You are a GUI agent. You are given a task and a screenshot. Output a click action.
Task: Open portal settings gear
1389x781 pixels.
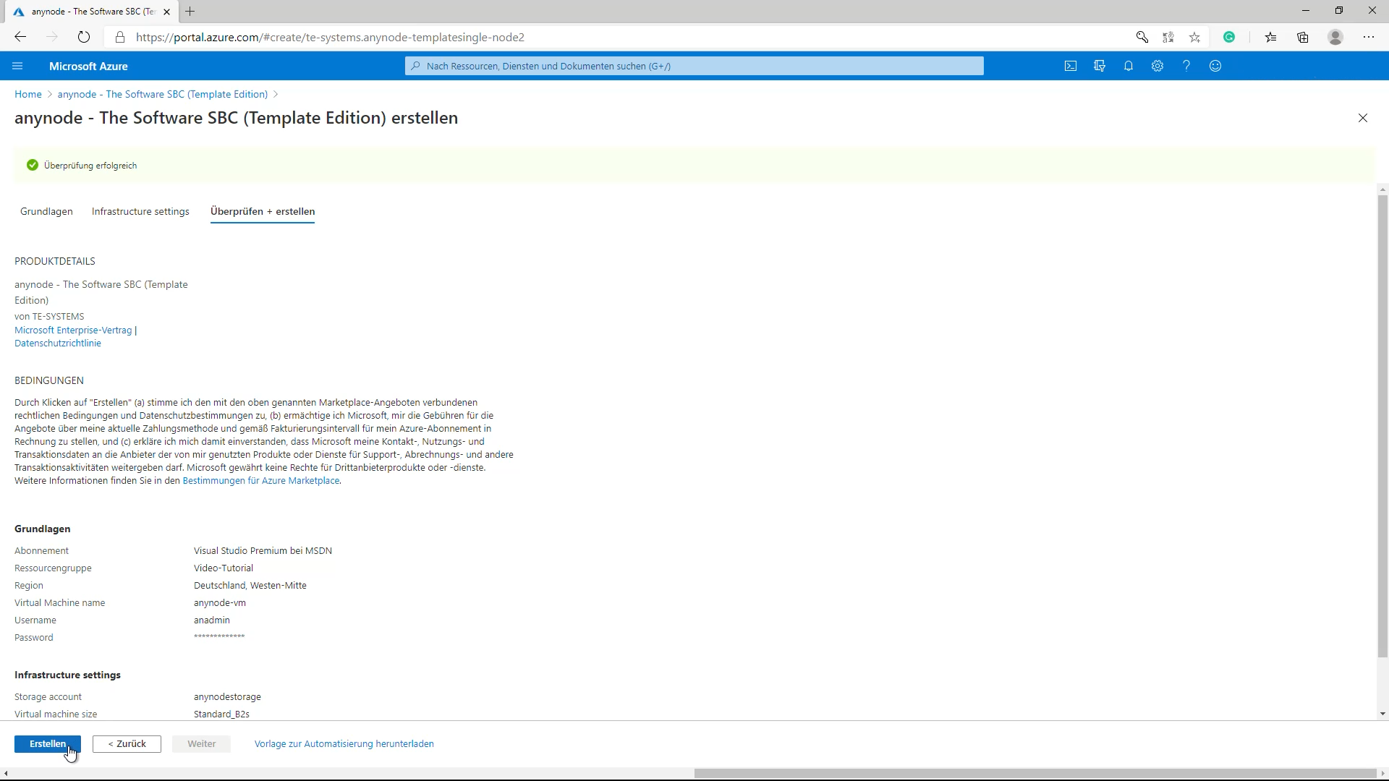pos(1157,66)
